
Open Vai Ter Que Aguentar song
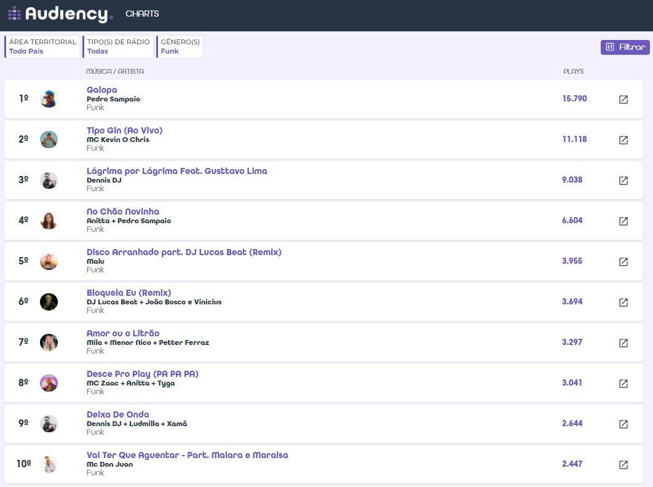tap(188, 455)
